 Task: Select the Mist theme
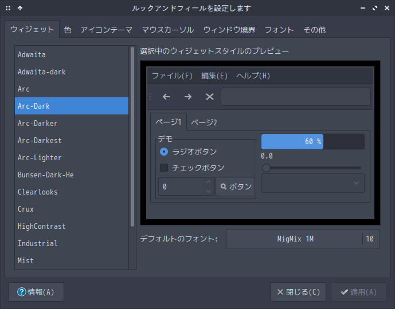(x=72, y=260)
